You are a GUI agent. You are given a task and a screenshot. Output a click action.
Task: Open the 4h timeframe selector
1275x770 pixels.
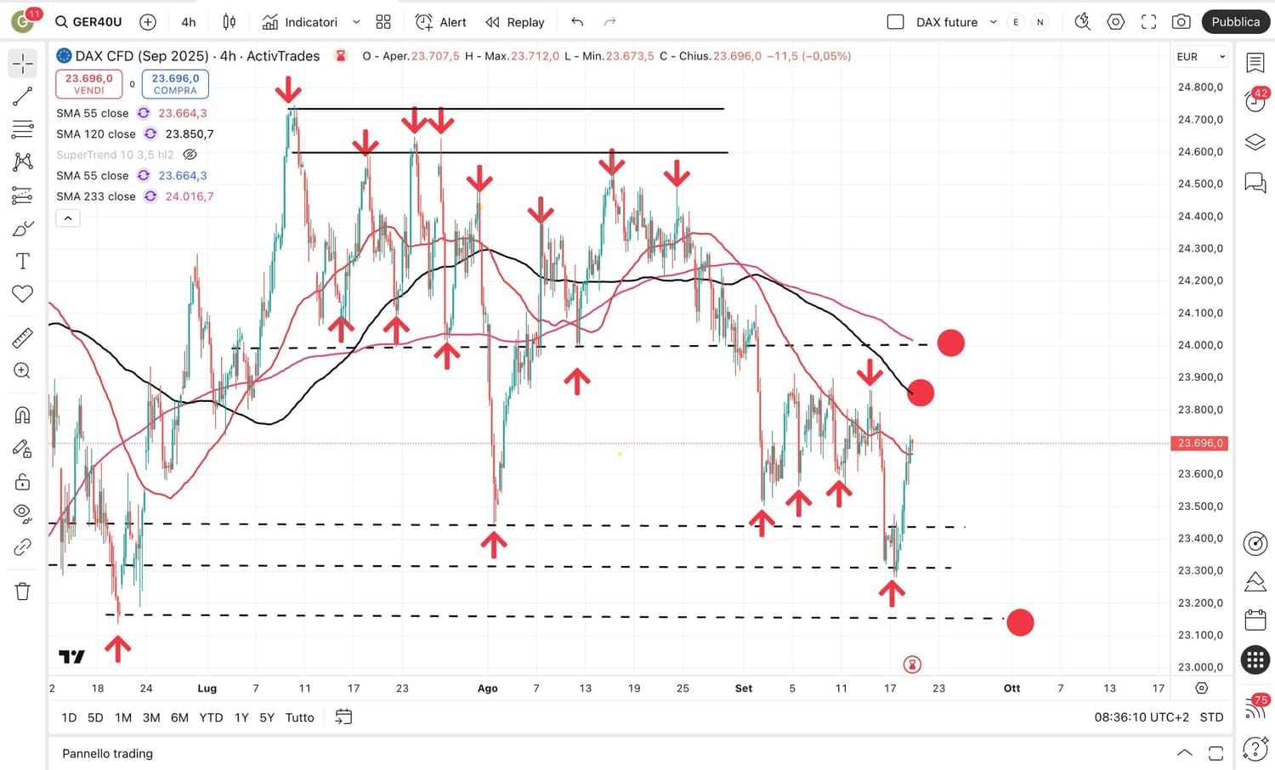(189, 22)
